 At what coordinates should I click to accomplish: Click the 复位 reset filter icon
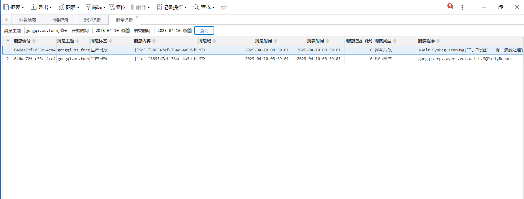click(x=117, y=7)
